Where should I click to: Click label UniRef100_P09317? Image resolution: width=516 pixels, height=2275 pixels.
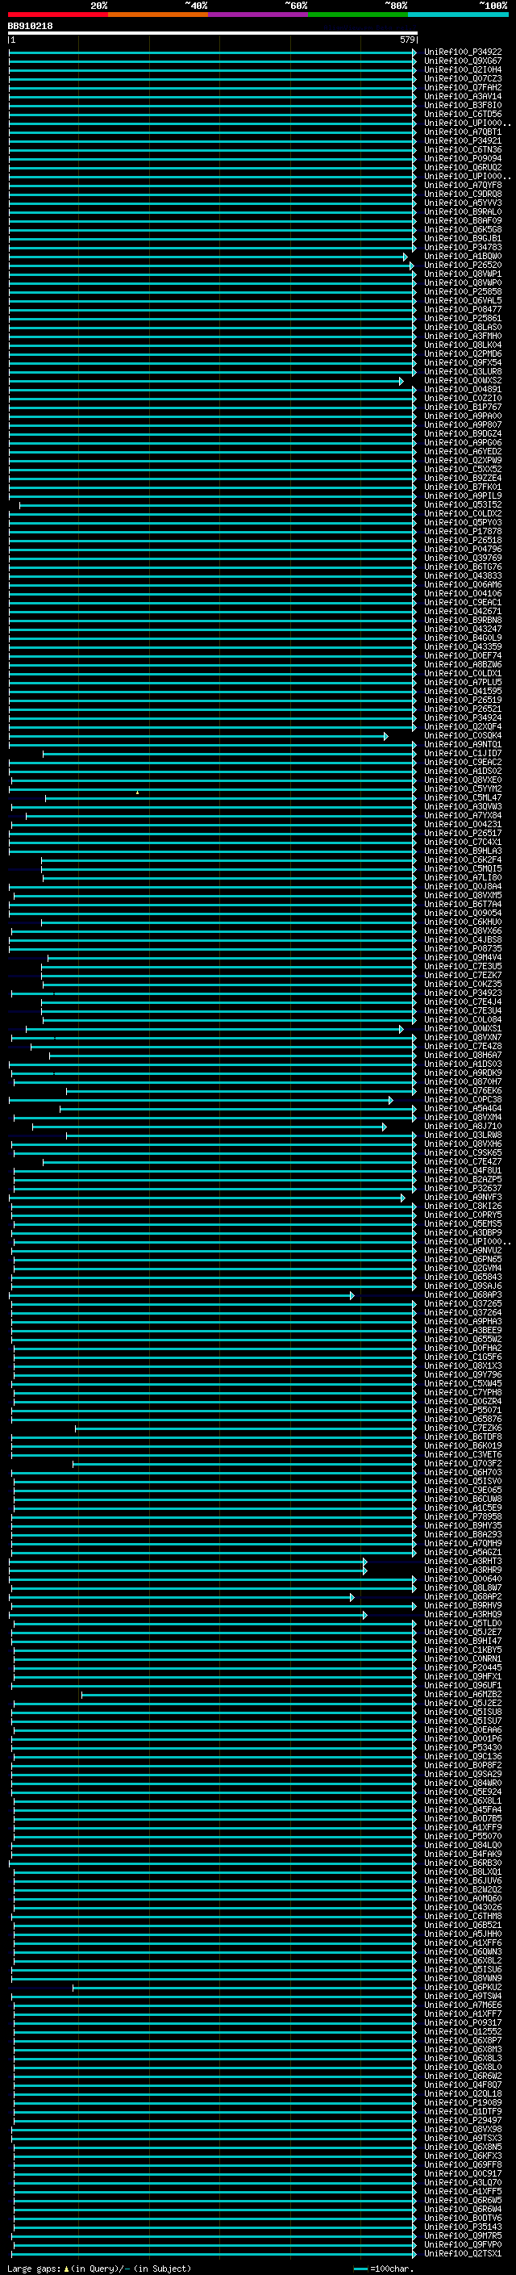coord(462,2022)
